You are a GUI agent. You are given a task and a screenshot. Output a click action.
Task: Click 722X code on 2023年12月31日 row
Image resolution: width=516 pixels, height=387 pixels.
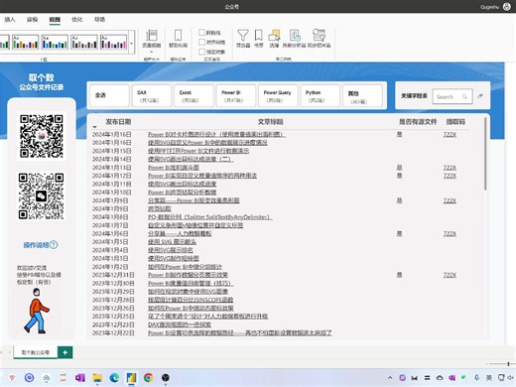[450, 275]
